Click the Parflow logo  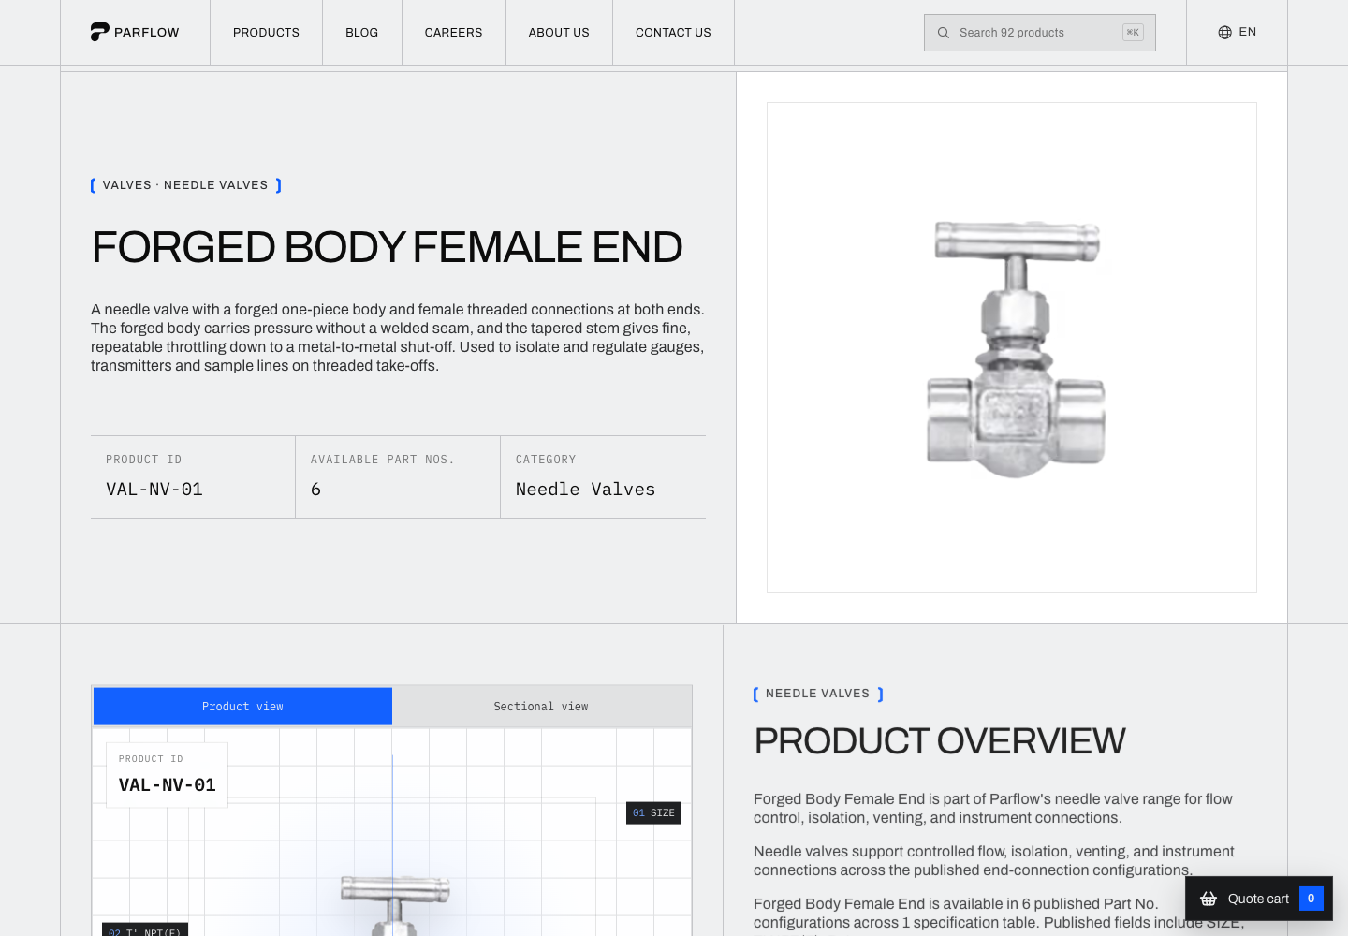click(135, 32)
